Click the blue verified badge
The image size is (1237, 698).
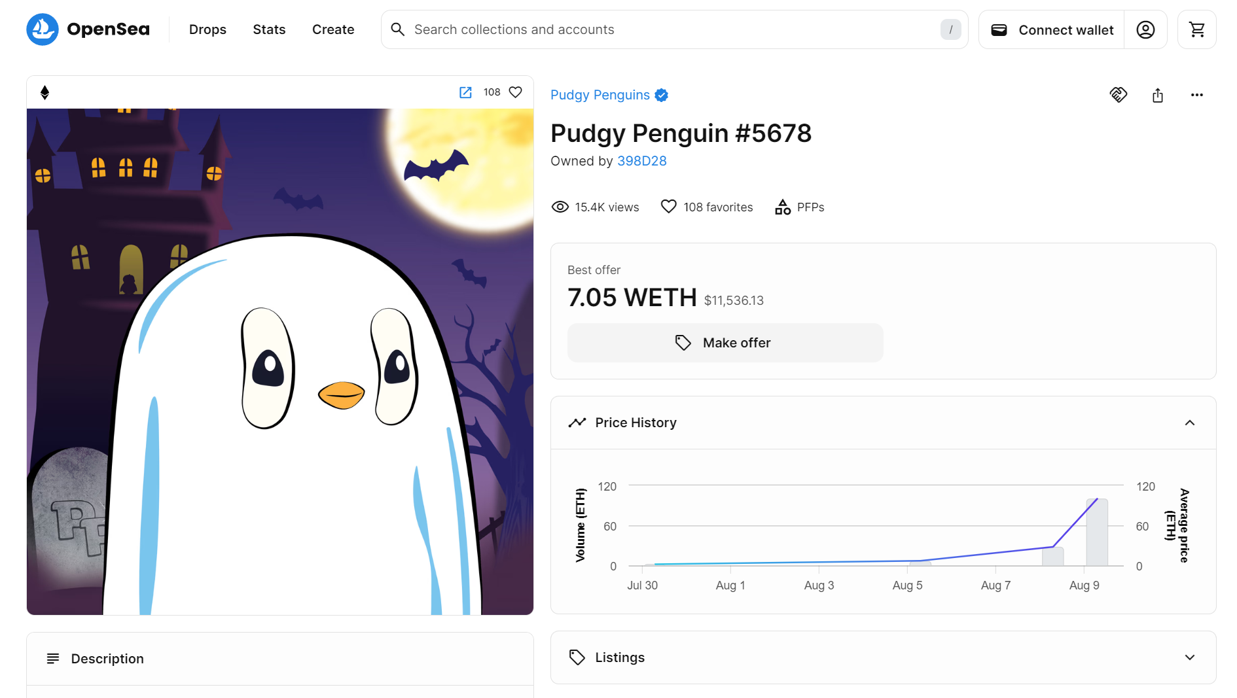pos(662,95)
